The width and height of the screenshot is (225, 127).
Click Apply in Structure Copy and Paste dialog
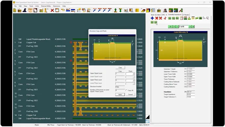120,95
